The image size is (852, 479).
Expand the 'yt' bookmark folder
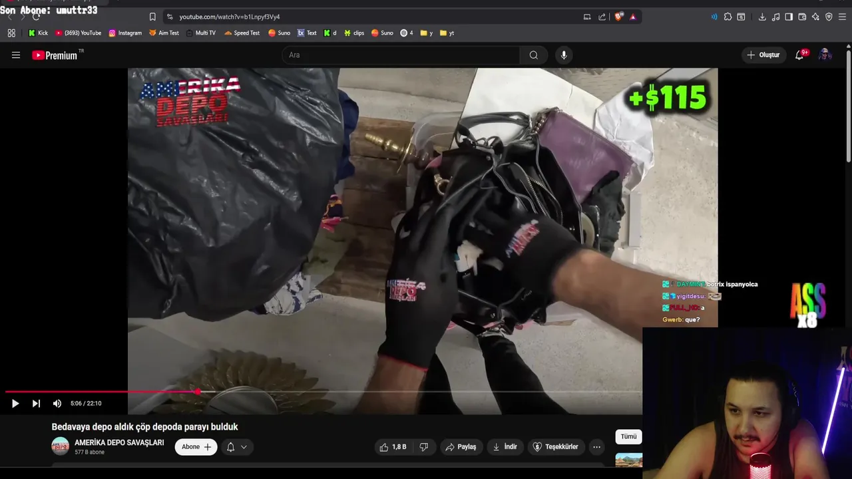click(447, 33)
